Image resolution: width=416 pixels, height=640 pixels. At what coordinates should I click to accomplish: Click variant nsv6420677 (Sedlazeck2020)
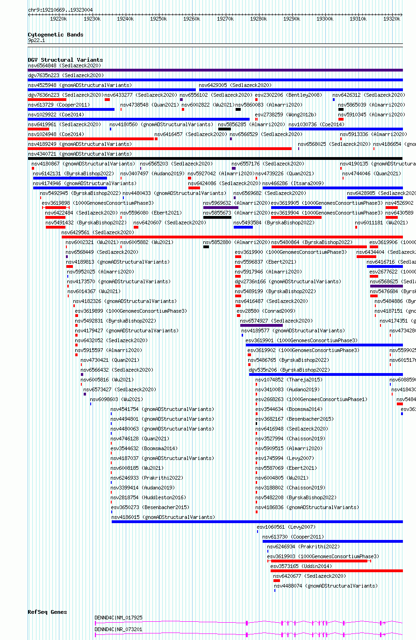point(310,576)
